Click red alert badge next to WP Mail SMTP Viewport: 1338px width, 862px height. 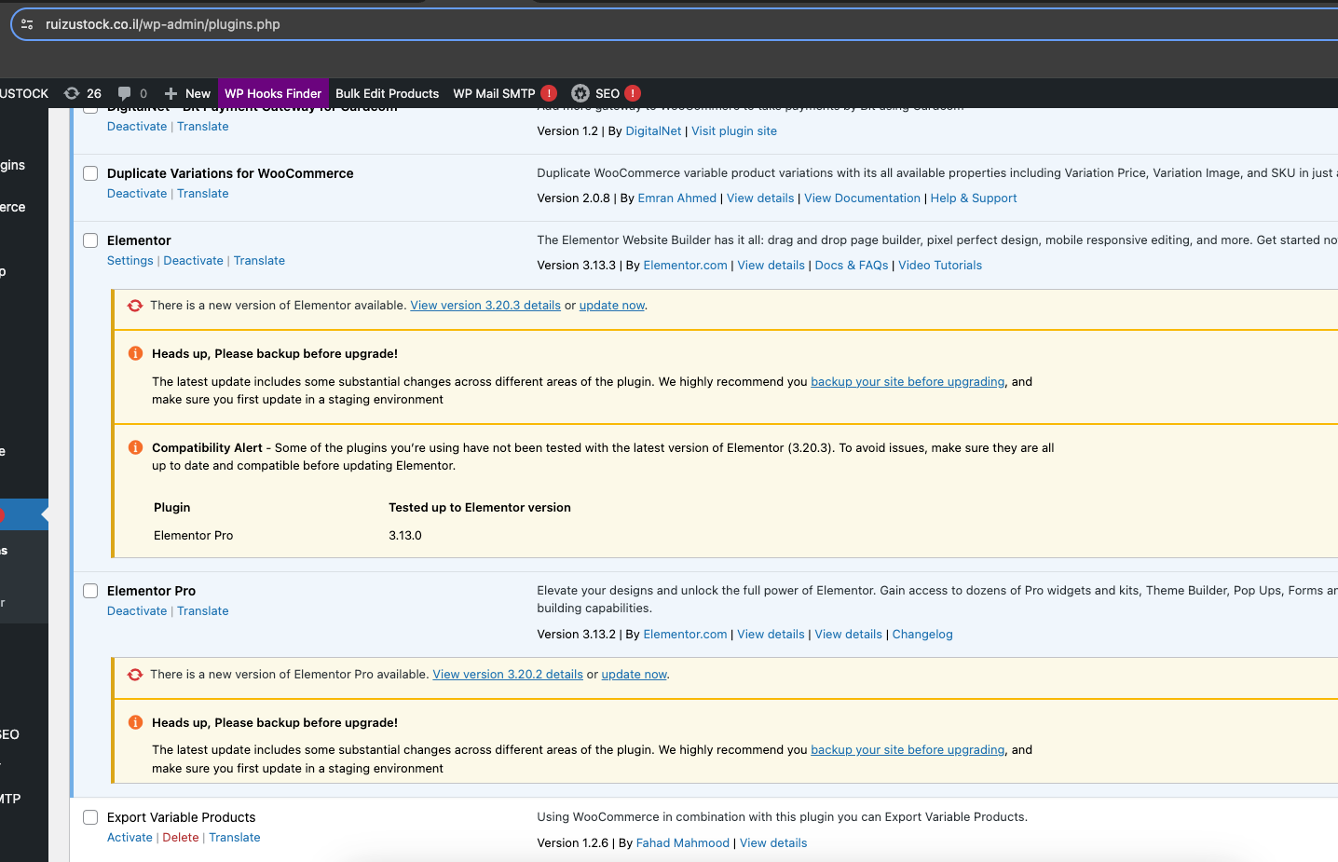click(x=549, y=93)
